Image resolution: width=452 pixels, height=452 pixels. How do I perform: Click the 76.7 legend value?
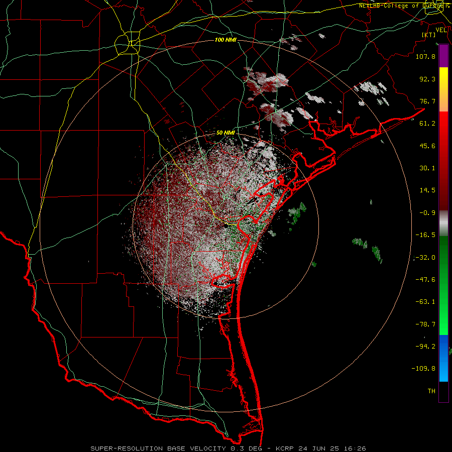(427, 101)
